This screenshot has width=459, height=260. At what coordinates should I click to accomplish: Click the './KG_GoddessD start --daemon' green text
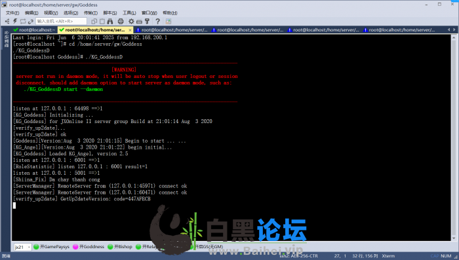click(63, 89)
